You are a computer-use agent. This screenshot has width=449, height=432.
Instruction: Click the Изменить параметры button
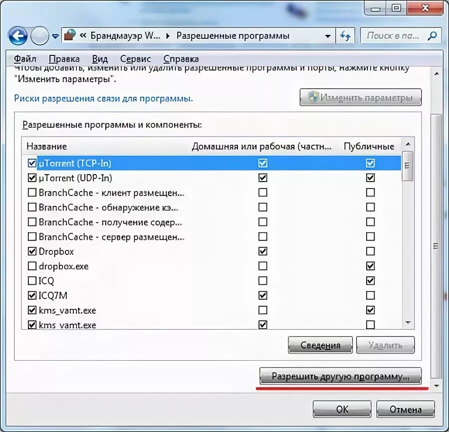point(361,97)
